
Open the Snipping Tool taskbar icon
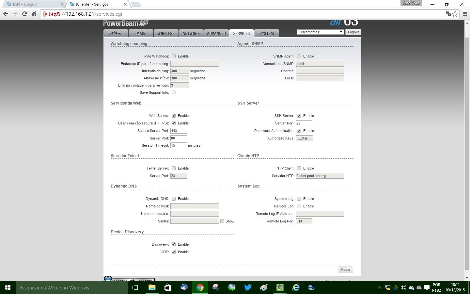click(216, 287)
